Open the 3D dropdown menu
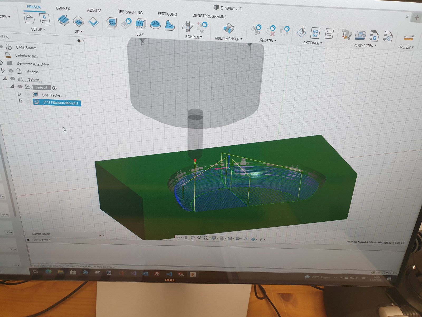 click(140, 34)
